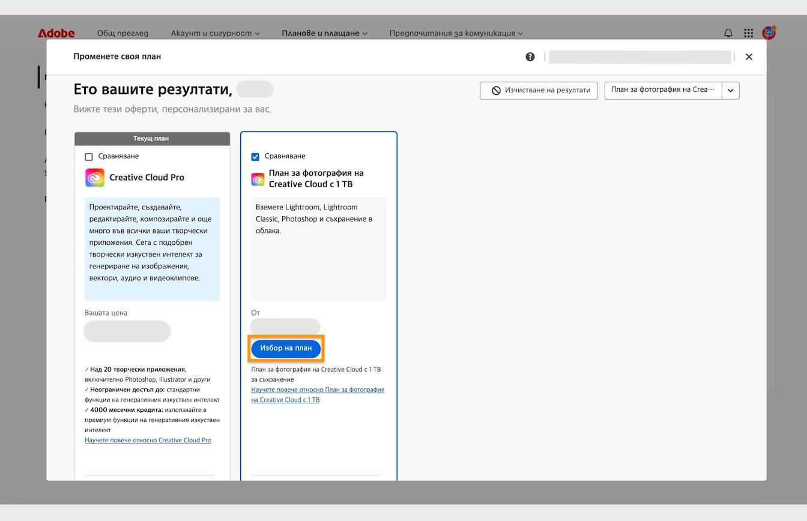Click the Неограничен достъп до feature line
This screenshot has width=807, height=521.
click(x=152, y=394)
